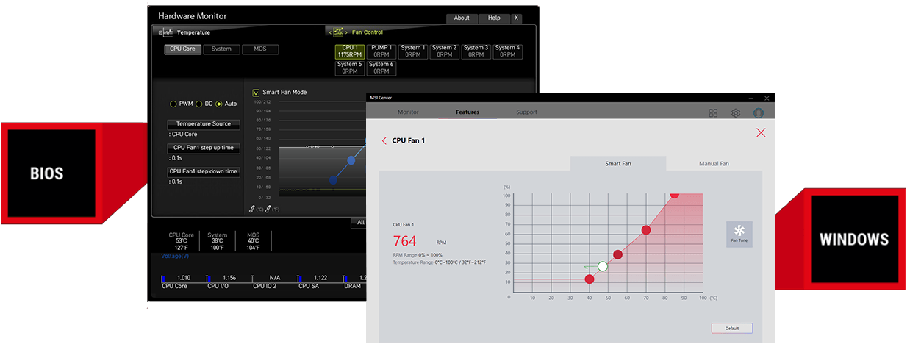Viewport: 910px width, 358px height.
Task: Toggle the Smart Fan Mode checkbox
Action: tap(256, 93)
